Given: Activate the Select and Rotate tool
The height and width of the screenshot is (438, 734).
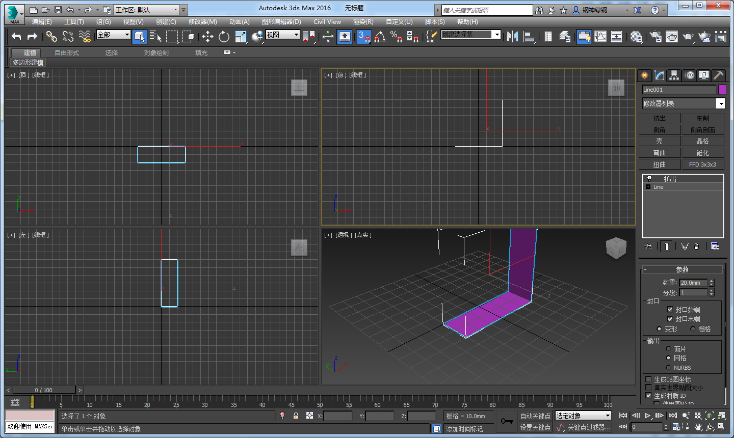Looking at the screenshot, I should pos(224,36).
